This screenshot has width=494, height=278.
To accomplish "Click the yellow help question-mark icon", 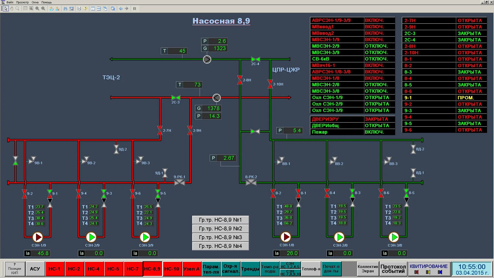I will click(85, 8).
